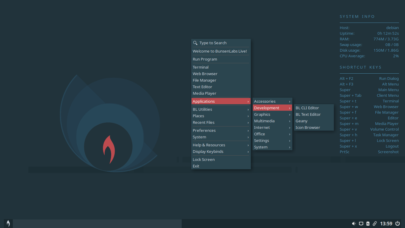Open the volume speaker tray icon
The width and height of the screenshot is (405, 228).
pyautogui.click(x=354, y=224)
